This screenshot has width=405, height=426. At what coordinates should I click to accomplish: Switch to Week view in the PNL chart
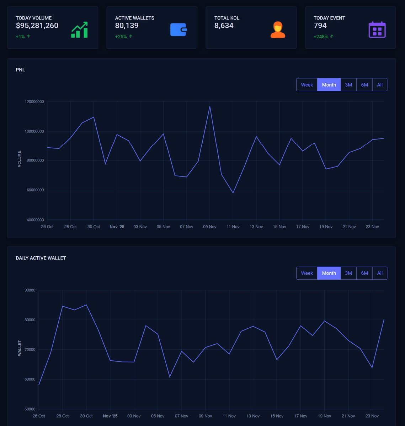coord(307,84)
